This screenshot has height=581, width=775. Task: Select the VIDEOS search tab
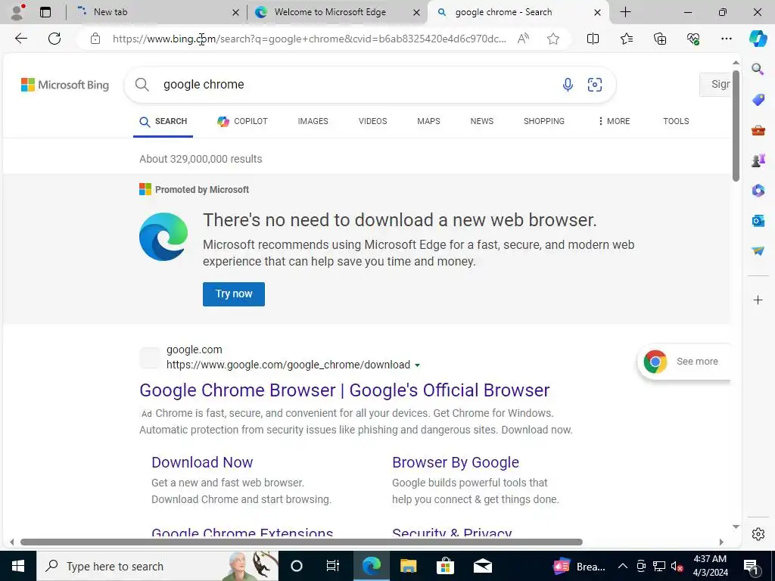tap(372, 121)
